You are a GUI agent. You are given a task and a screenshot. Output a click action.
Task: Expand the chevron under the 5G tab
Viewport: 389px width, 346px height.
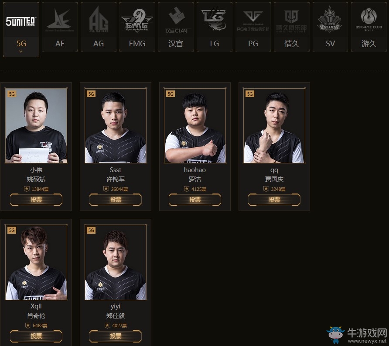click(x=21, y=52)
